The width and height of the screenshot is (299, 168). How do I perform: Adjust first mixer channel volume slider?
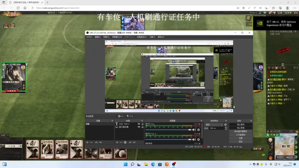pos(169,130)
